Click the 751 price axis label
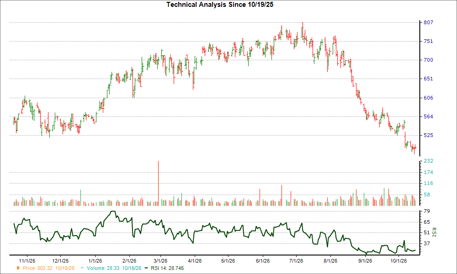The image size is (457, 274). click(x=428, y=41)
